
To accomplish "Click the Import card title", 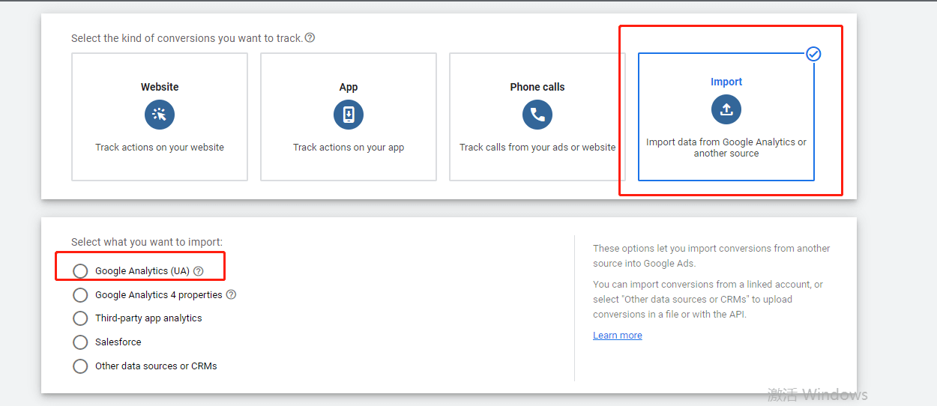I will 726,82.
